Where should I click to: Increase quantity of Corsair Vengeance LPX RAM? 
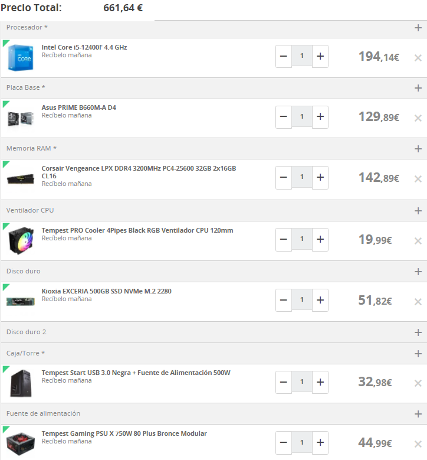pos(320,177)
